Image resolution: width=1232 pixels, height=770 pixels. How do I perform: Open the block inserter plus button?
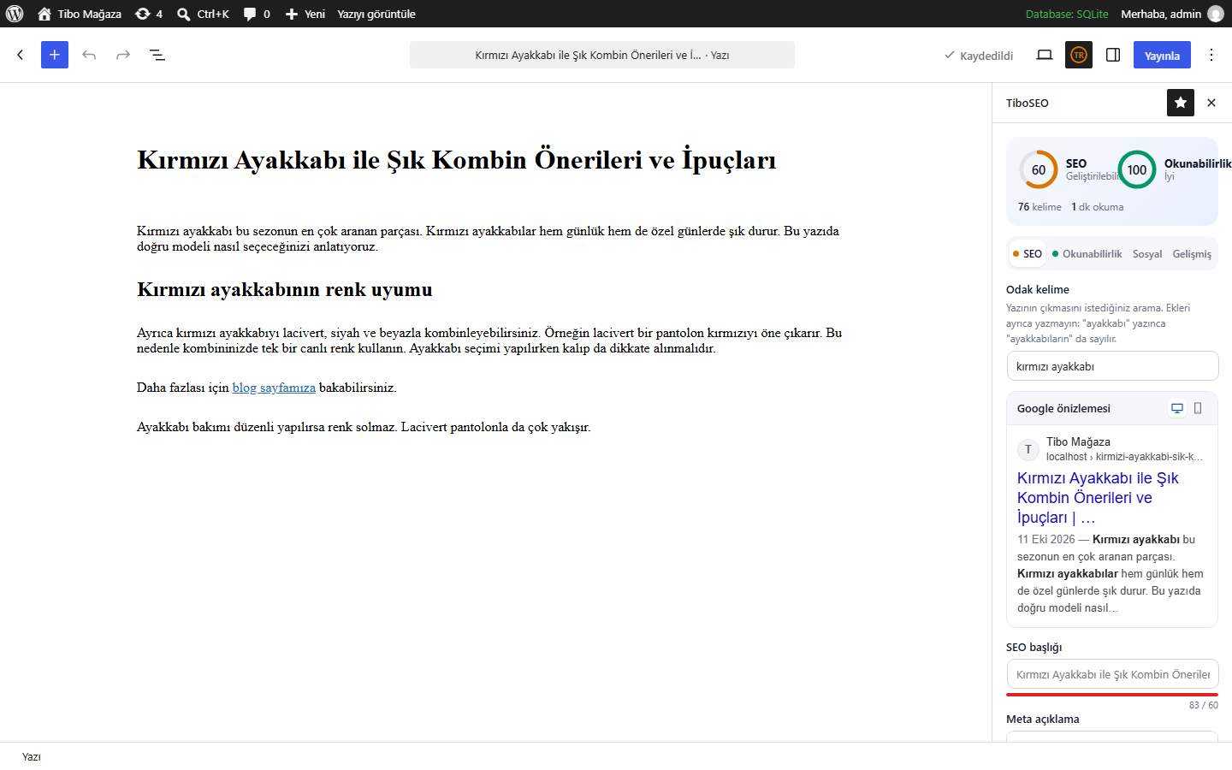55,55
